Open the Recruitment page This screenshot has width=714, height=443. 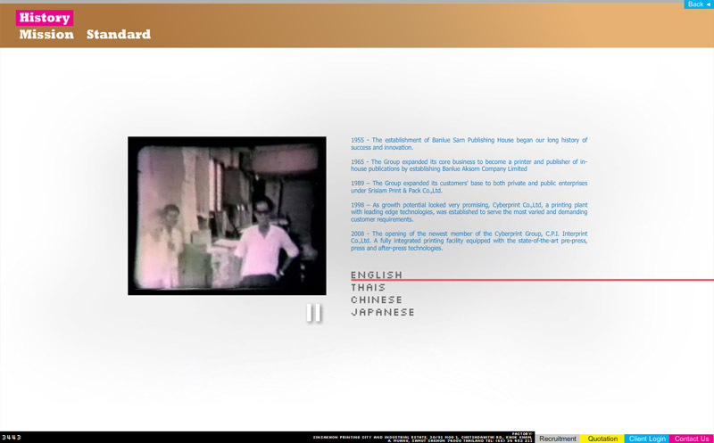point(557,439)
